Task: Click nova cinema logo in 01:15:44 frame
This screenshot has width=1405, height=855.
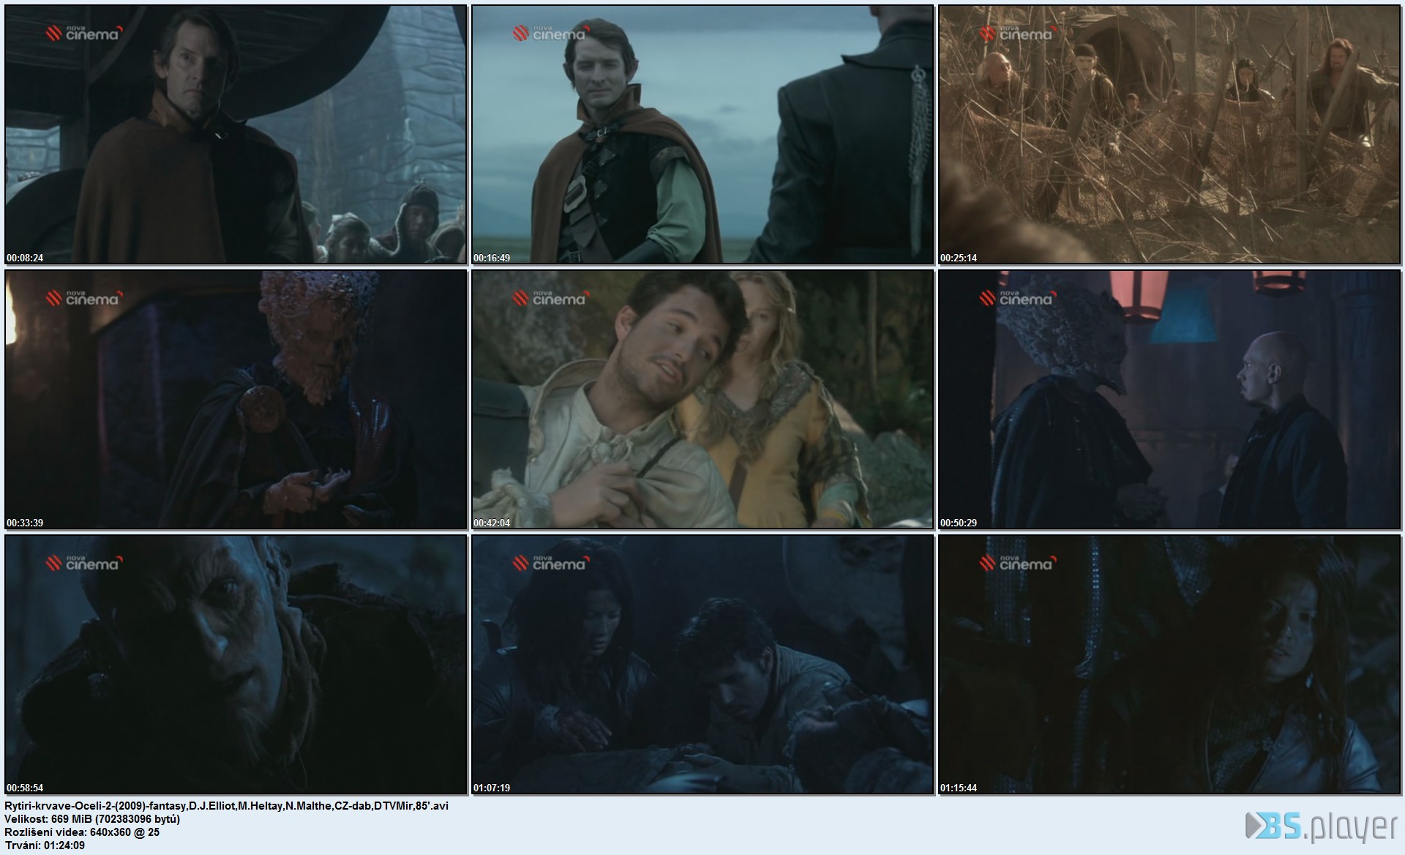Action: pyautogui.click(x=1016, y=563)
